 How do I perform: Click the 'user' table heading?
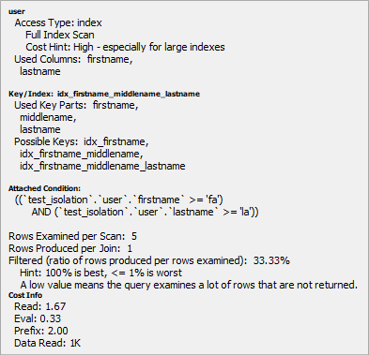(17, 11)
